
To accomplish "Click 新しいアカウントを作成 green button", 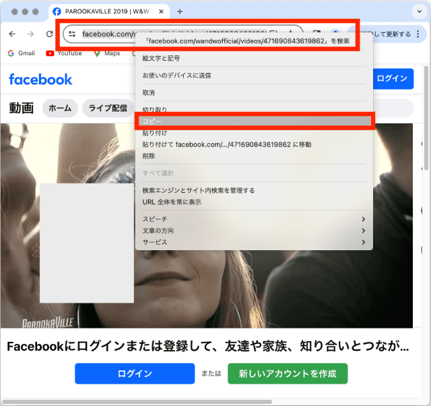I will coord(288,374).
